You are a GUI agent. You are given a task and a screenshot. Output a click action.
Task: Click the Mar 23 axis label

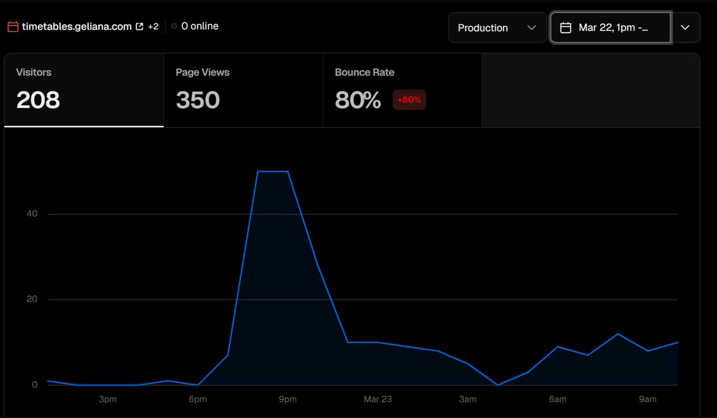pyautogui.click(x=378, y=399)
